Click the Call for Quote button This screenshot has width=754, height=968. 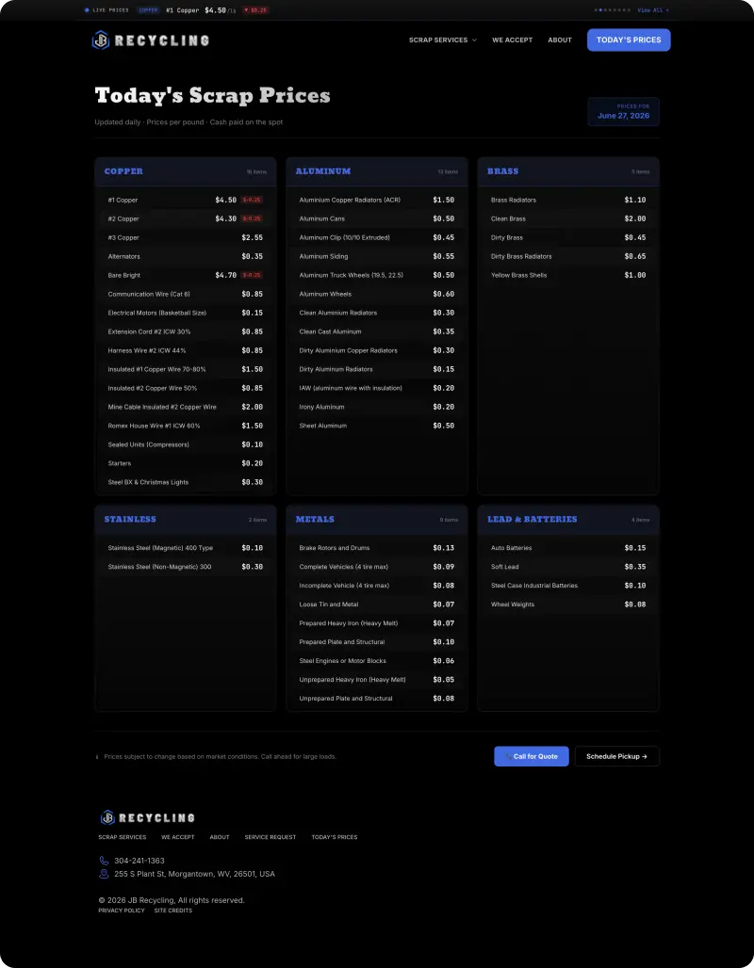click(532, 756)
